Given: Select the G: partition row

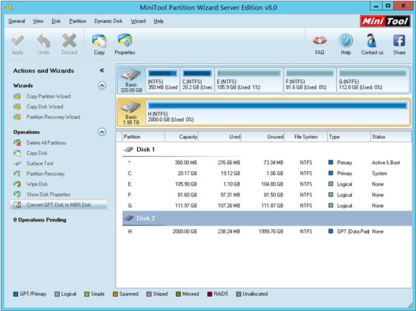Looking at the screenshot, I should coord(267,206).
